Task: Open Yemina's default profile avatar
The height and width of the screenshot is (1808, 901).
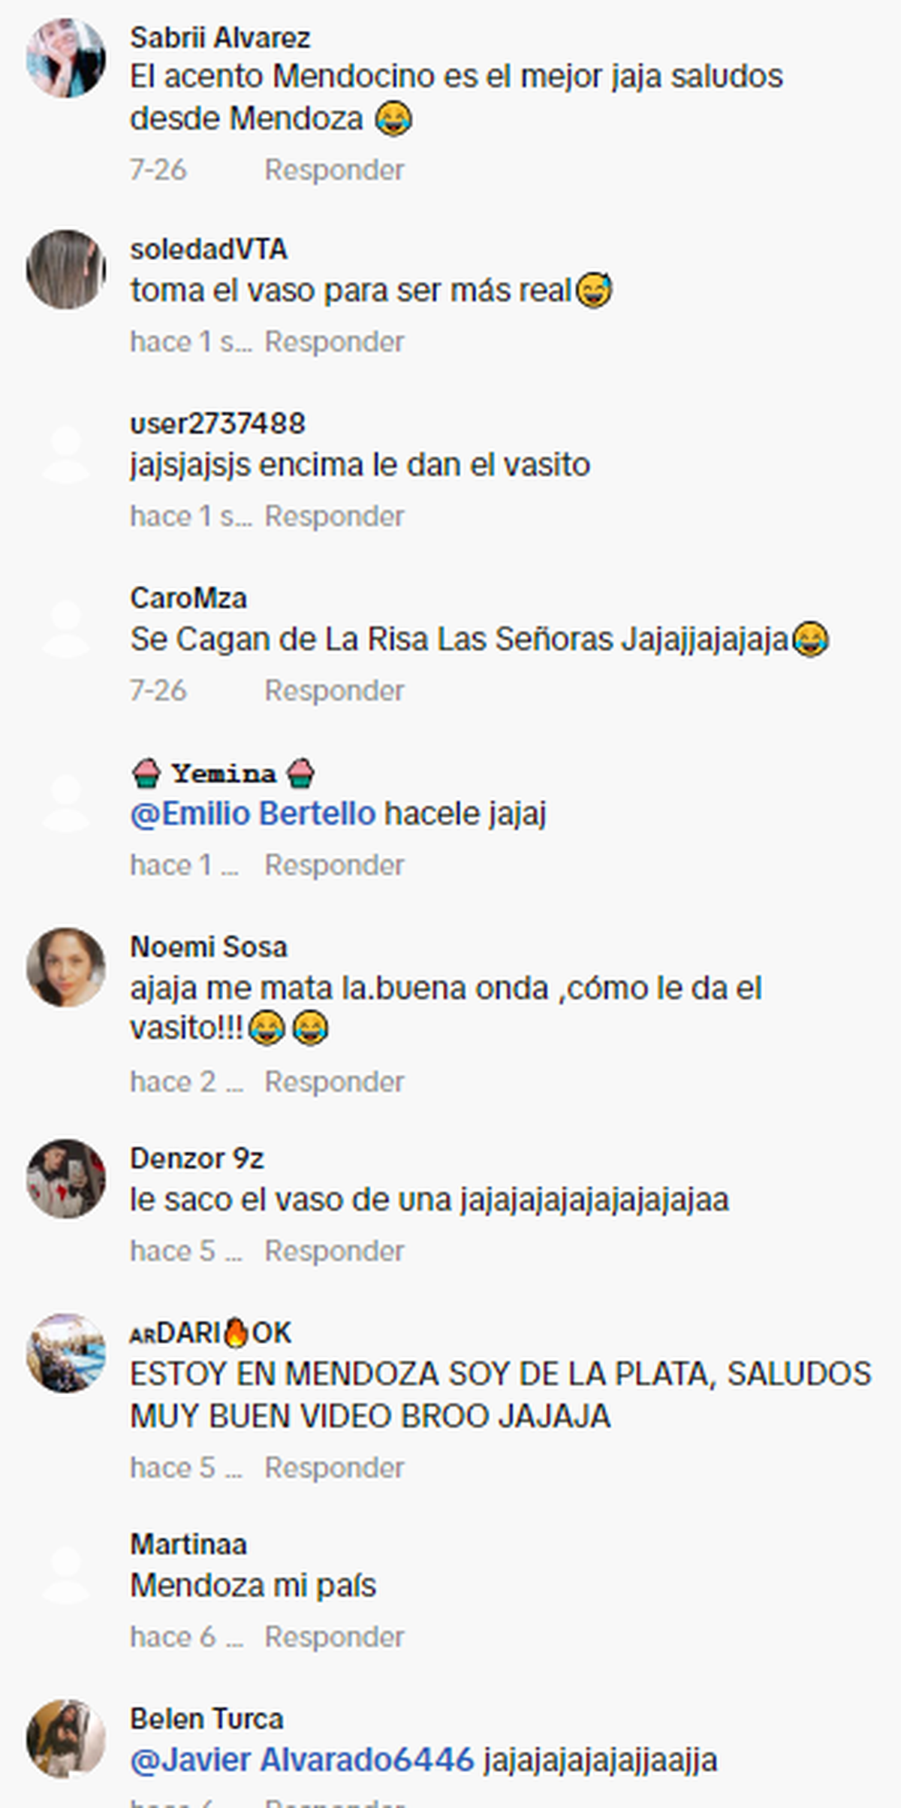Action: [x=66, y=802]
